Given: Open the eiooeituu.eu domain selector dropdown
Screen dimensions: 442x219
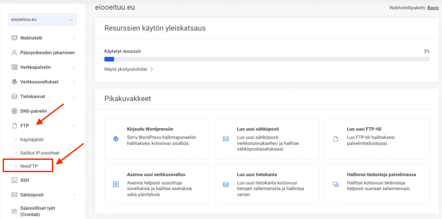Looking at the screenshot, I should 42,20.
